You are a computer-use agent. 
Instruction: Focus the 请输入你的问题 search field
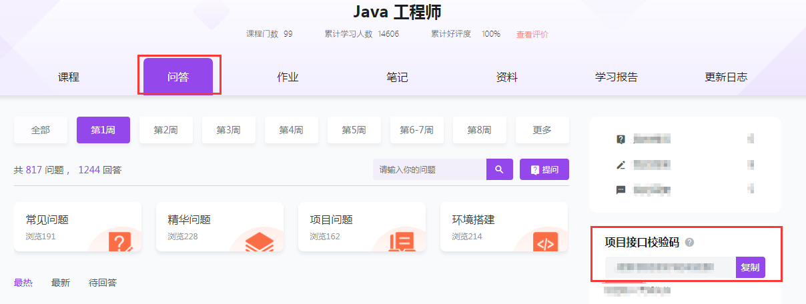[x=430, y=169]
